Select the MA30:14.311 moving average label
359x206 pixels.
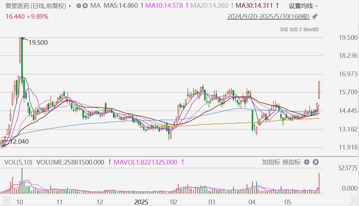click(254, 5)
